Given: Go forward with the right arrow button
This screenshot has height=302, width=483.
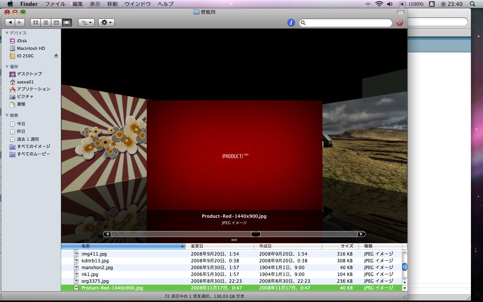Looking at the screenshot, I should (x=20, y=23).
